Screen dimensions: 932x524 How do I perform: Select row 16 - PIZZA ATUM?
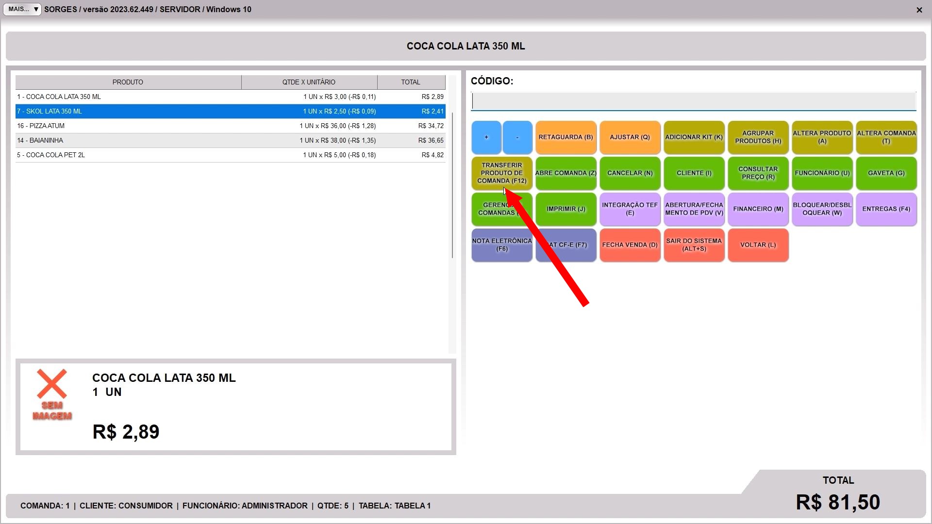pyautogui.click(x=231, y=126)
